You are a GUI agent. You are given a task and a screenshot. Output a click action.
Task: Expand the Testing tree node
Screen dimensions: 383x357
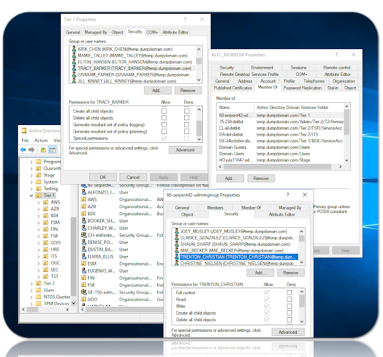[x=31, y=189]
